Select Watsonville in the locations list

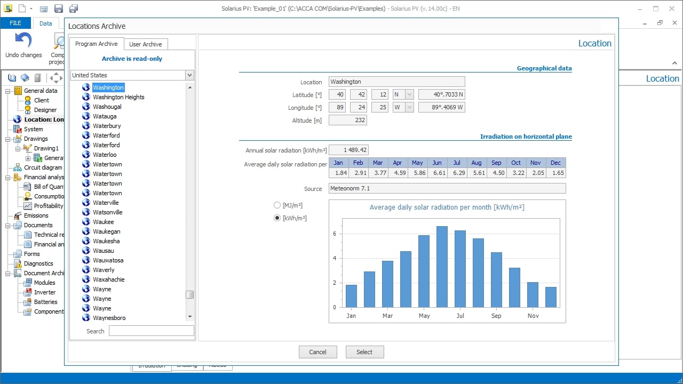click(108, 212)
